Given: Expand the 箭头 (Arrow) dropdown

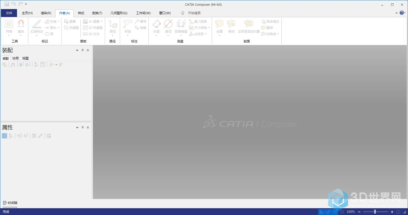Looking at the screenshot, I should [59, 28].
